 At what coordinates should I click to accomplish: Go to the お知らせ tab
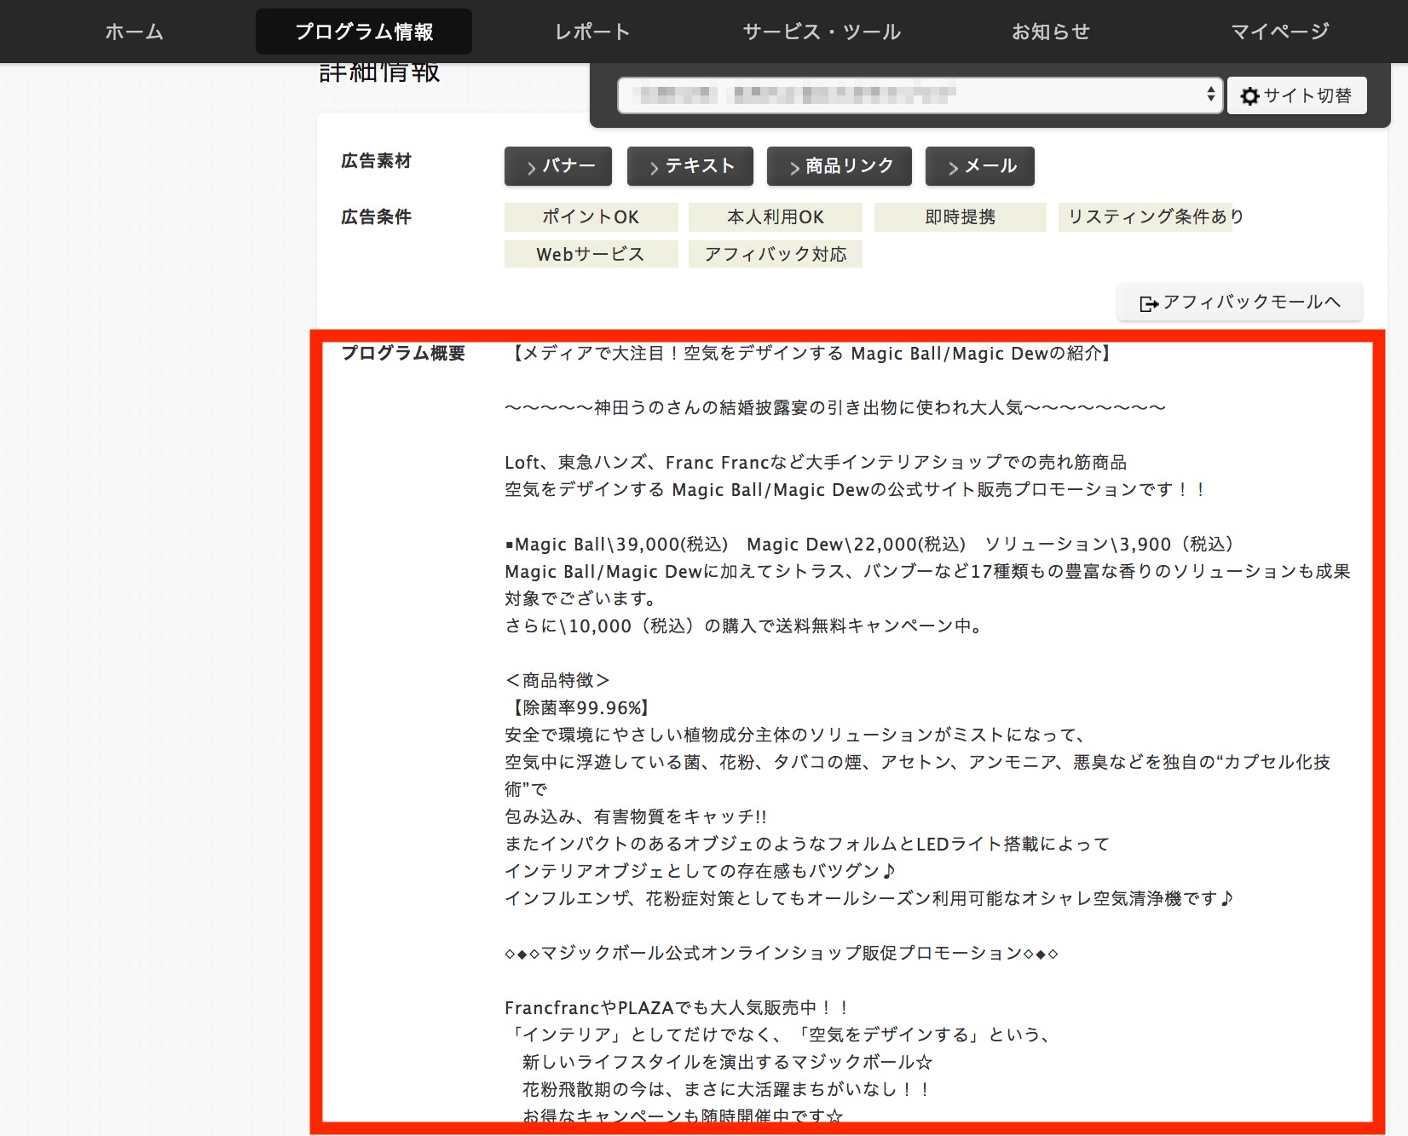click(x=1051, y=32)
